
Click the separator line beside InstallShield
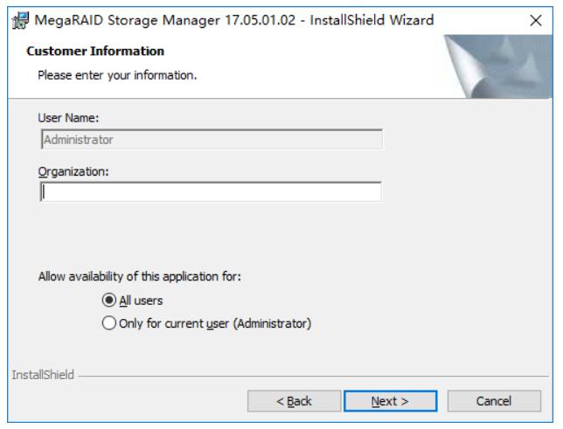(314, 377)
